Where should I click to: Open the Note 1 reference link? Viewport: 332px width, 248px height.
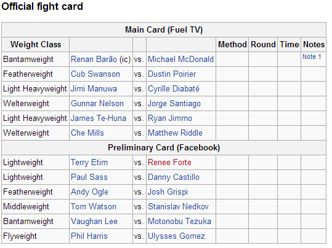(x=312, y=56)
